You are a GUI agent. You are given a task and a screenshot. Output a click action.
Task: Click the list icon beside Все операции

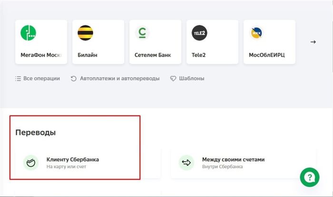[18, 79]
